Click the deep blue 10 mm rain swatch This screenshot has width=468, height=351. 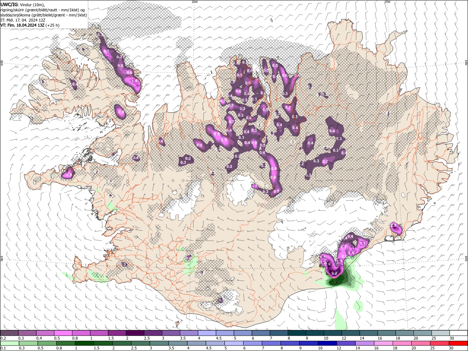pos(327,343)
